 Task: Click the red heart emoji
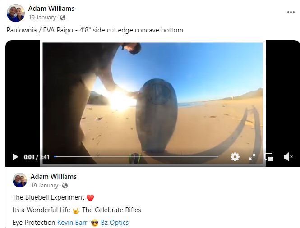pos(90,198)
